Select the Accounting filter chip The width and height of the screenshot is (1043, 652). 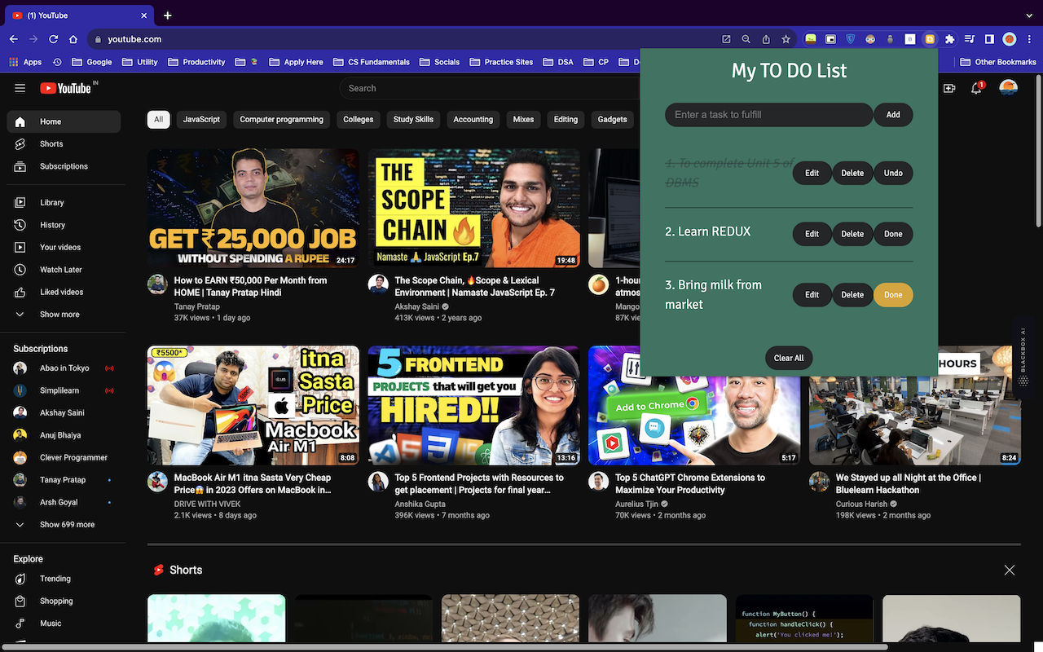473,120
